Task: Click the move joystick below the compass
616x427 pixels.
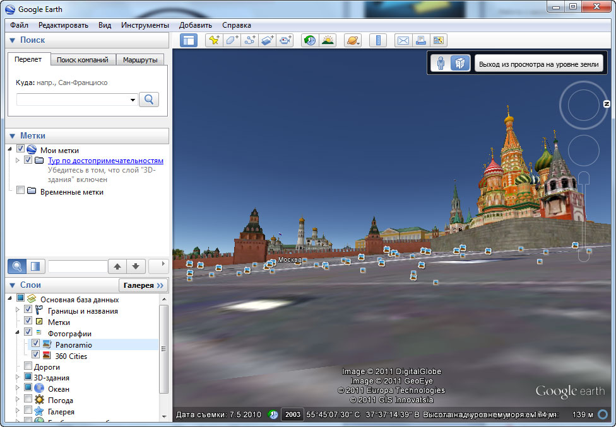Action: pos(584,150)
